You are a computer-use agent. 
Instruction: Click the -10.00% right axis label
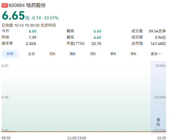click(x=159, y=97)
